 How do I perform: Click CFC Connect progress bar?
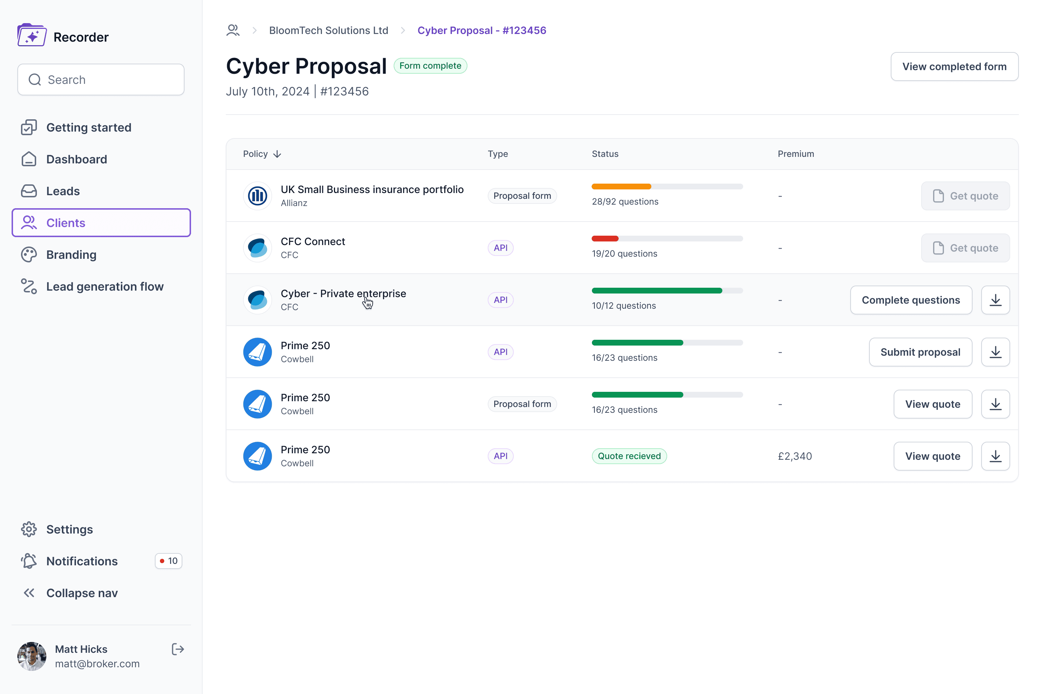[x=667, y=239]
